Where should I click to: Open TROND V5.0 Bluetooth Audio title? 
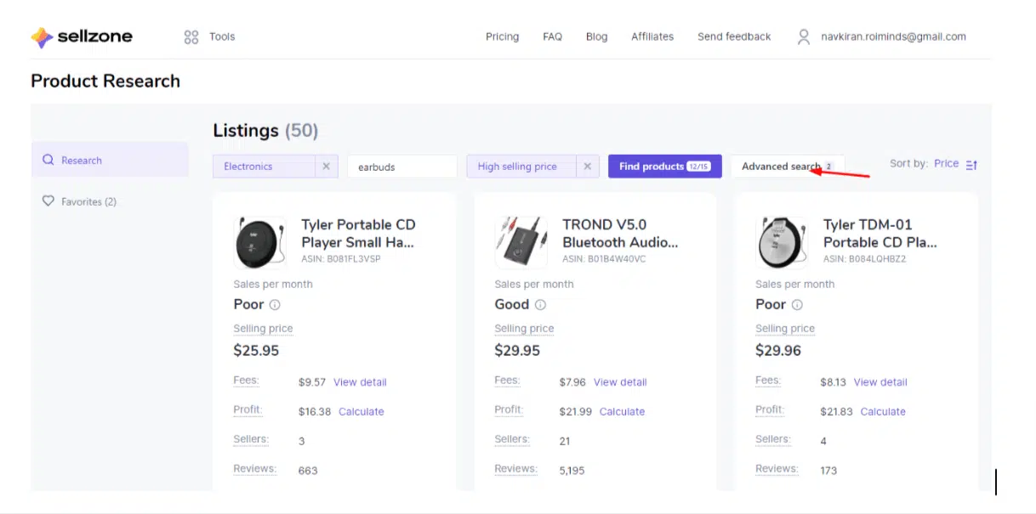620,234
